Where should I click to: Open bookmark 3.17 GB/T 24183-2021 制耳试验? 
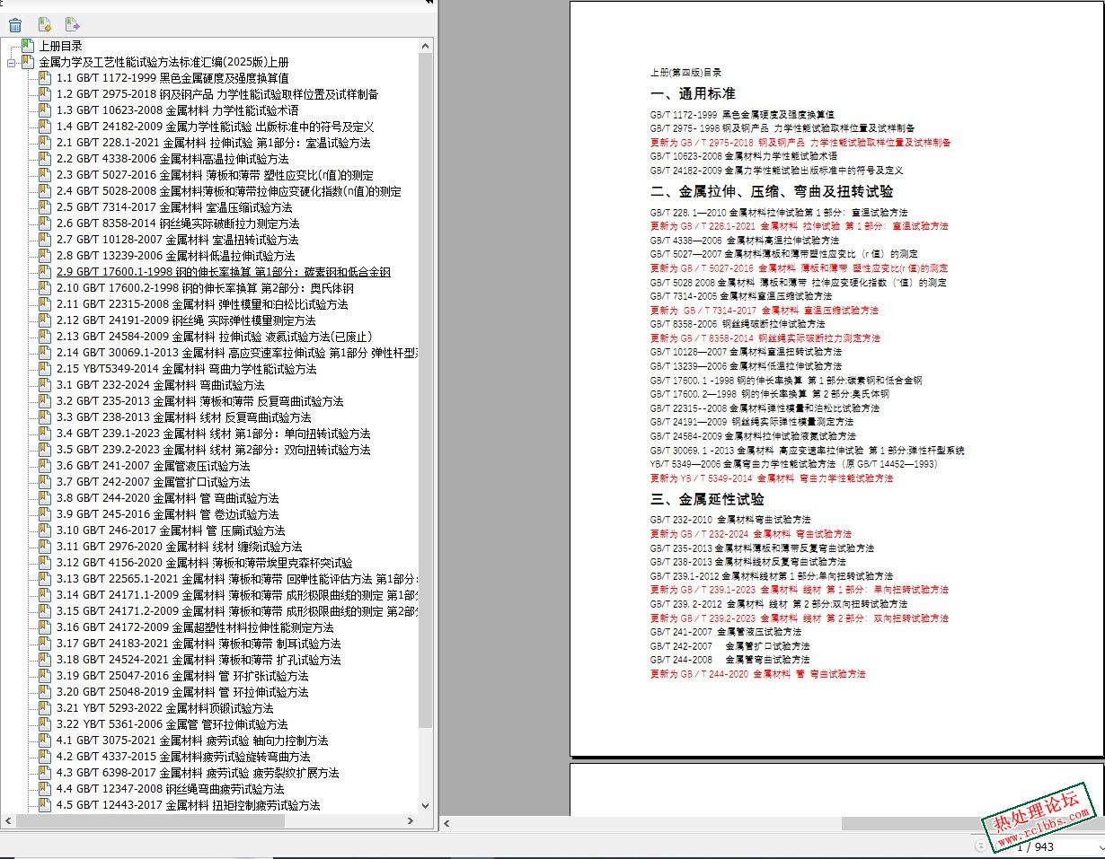[x=199, y=644]
